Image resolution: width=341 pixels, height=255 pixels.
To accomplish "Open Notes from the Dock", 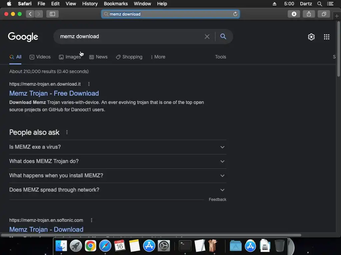I will tap(135, 246).
